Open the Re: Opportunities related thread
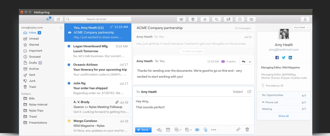 point(284,95)
